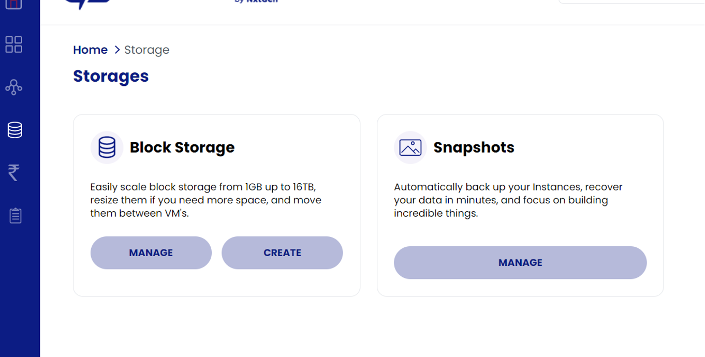Image resolution: width=705 pixels, height=357 pixels.
Task: Go to Home via the breadcrumb
Action: (x=90, y=50)
